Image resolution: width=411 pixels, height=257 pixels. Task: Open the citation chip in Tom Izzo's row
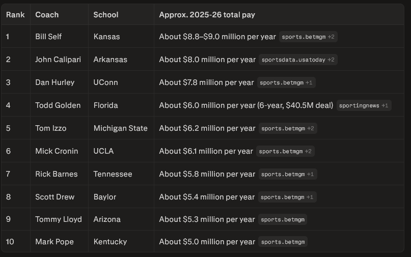(x=288, y=128)
